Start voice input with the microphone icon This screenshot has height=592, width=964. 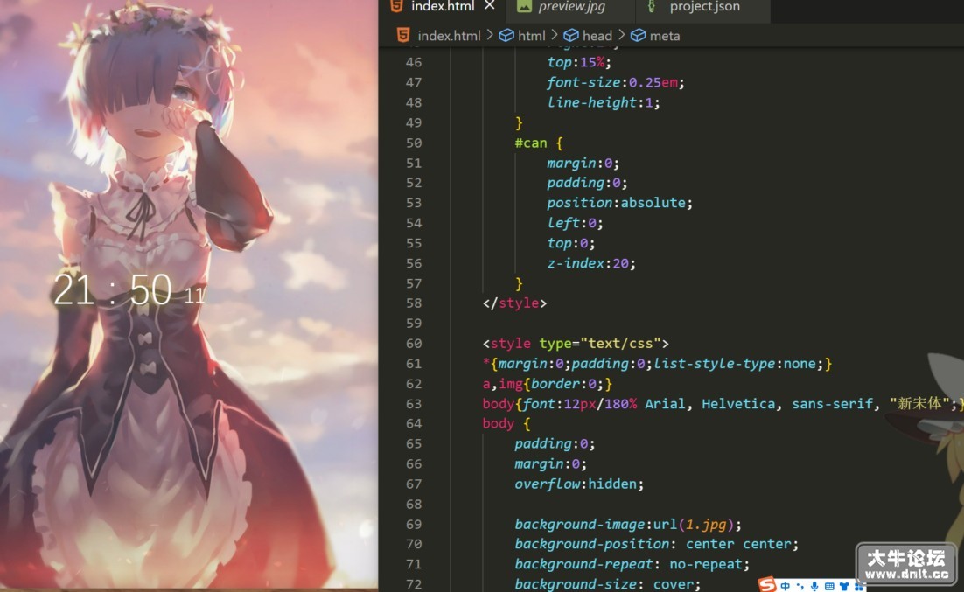[814, 587]
